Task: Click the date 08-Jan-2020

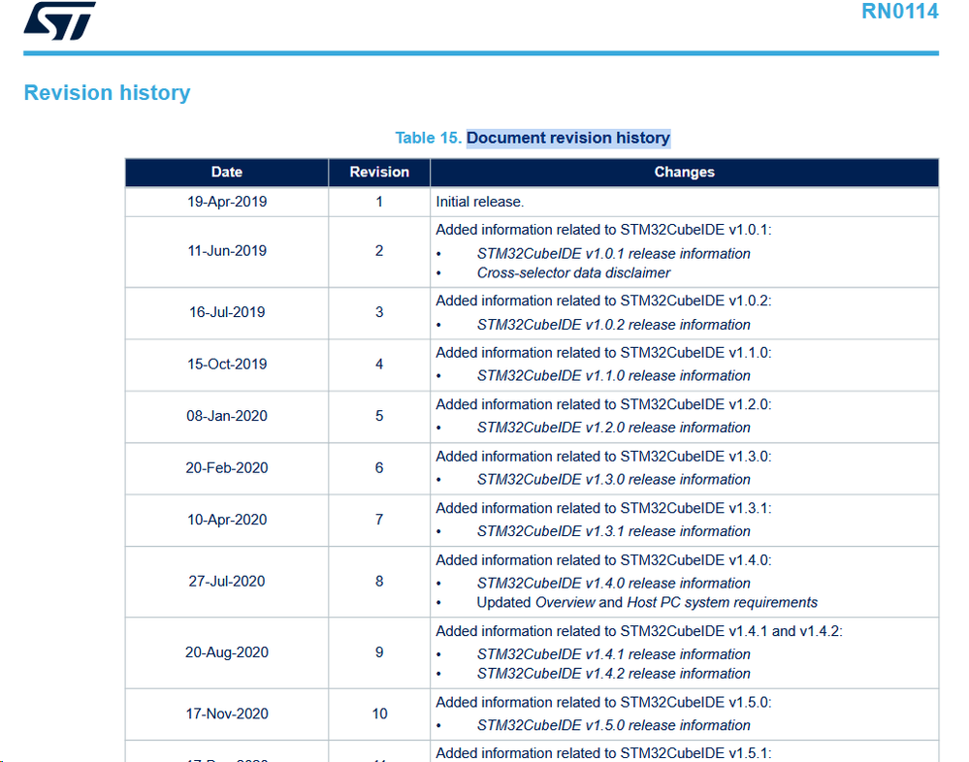Action: [227, 416]
